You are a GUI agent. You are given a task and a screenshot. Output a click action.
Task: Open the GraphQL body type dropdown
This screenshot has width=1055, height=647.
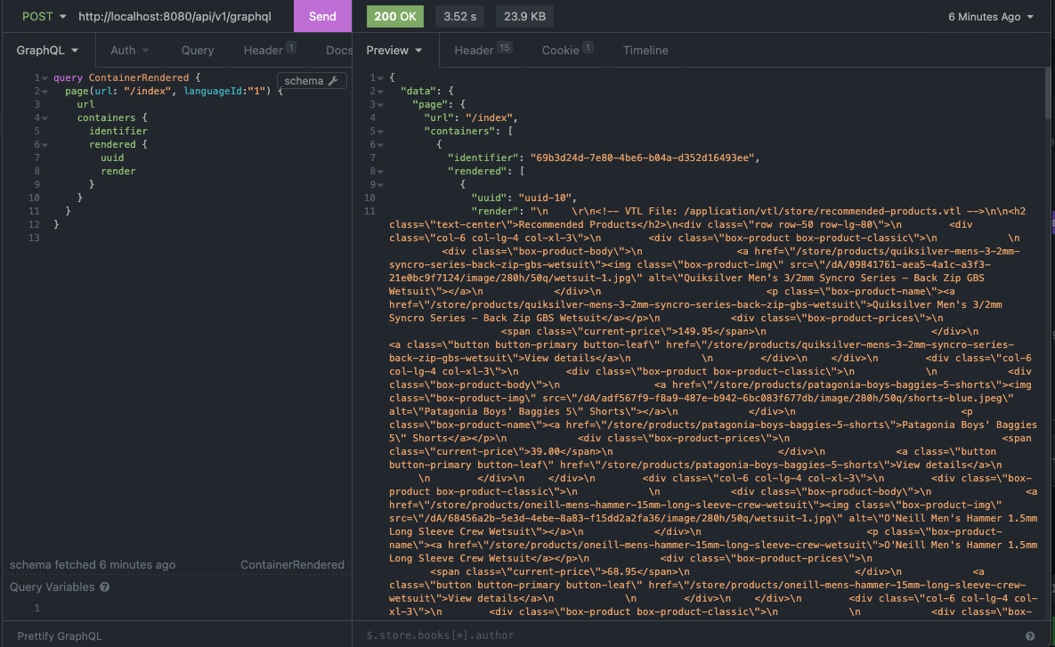(x=47, y=50)
